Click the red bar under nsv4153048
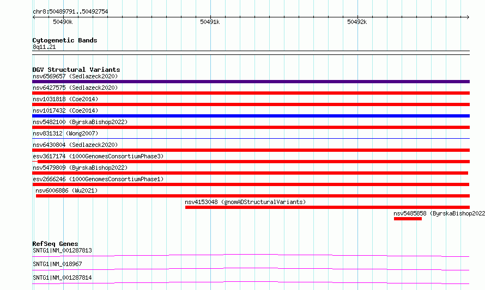The height and width of the screenshot is (290, 485). pos(328,207)
